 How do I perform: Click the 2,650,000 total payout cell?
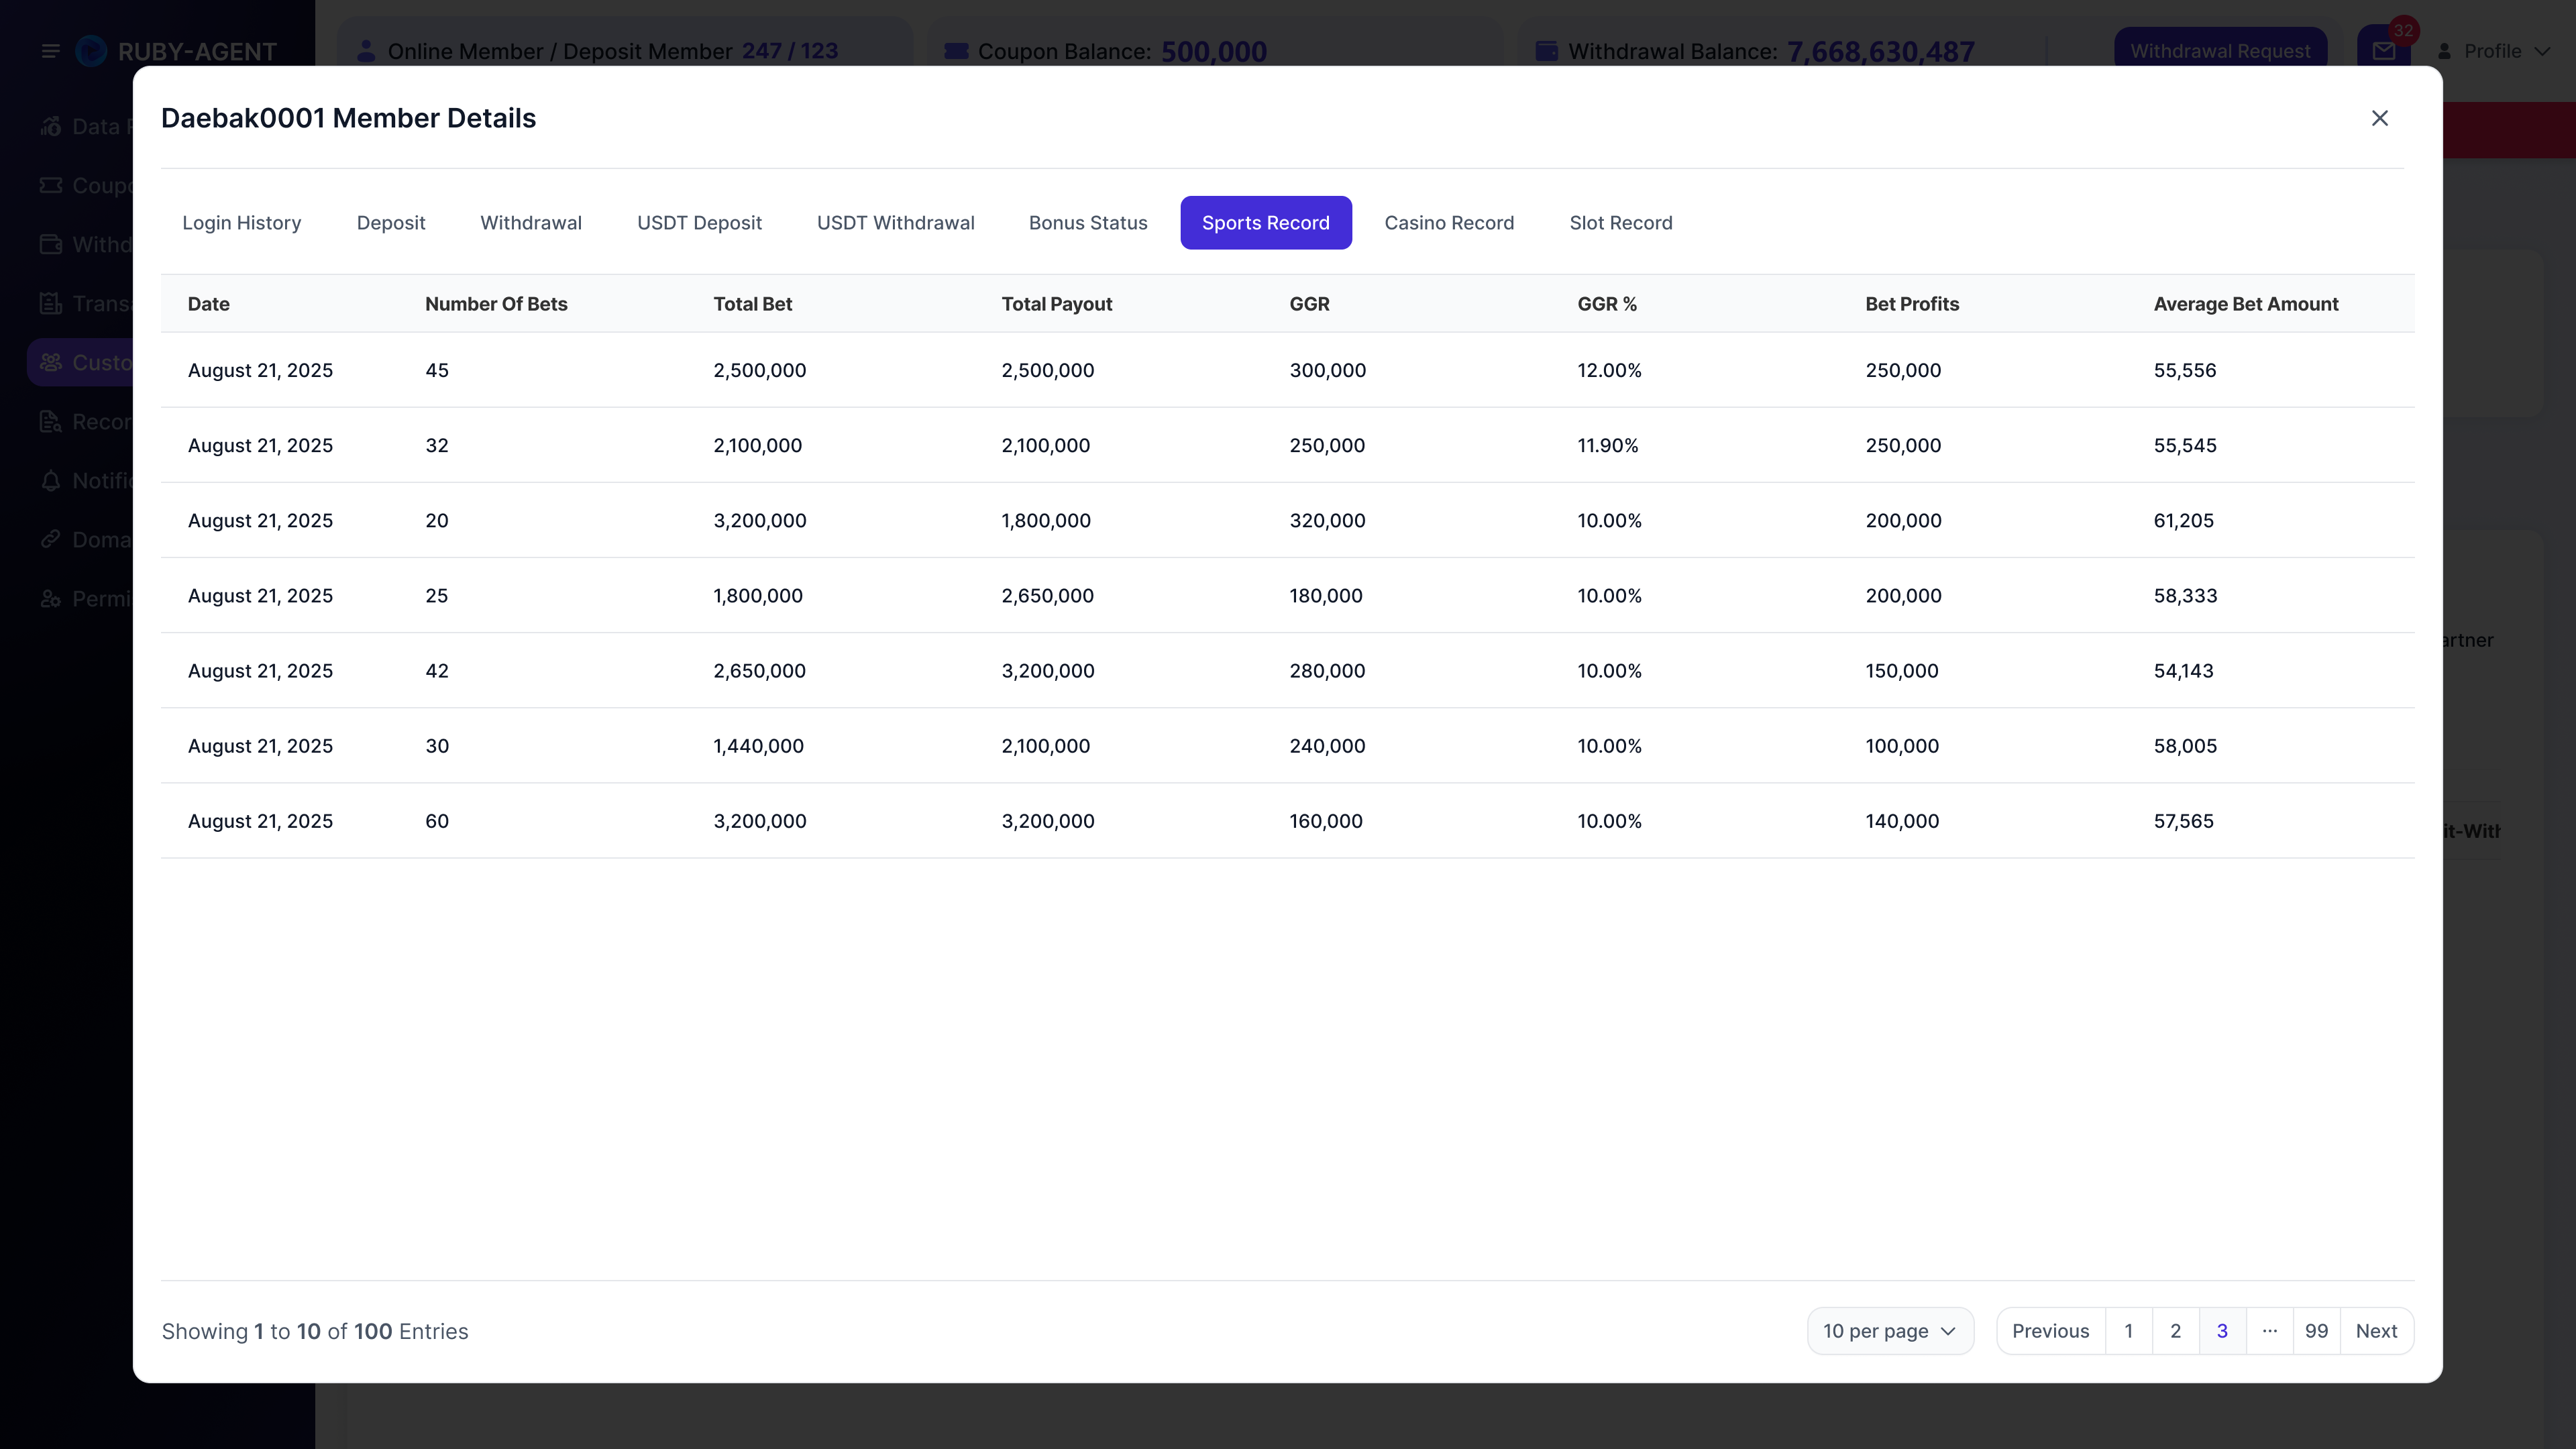pyautogui.click(x=1047, y=595)
